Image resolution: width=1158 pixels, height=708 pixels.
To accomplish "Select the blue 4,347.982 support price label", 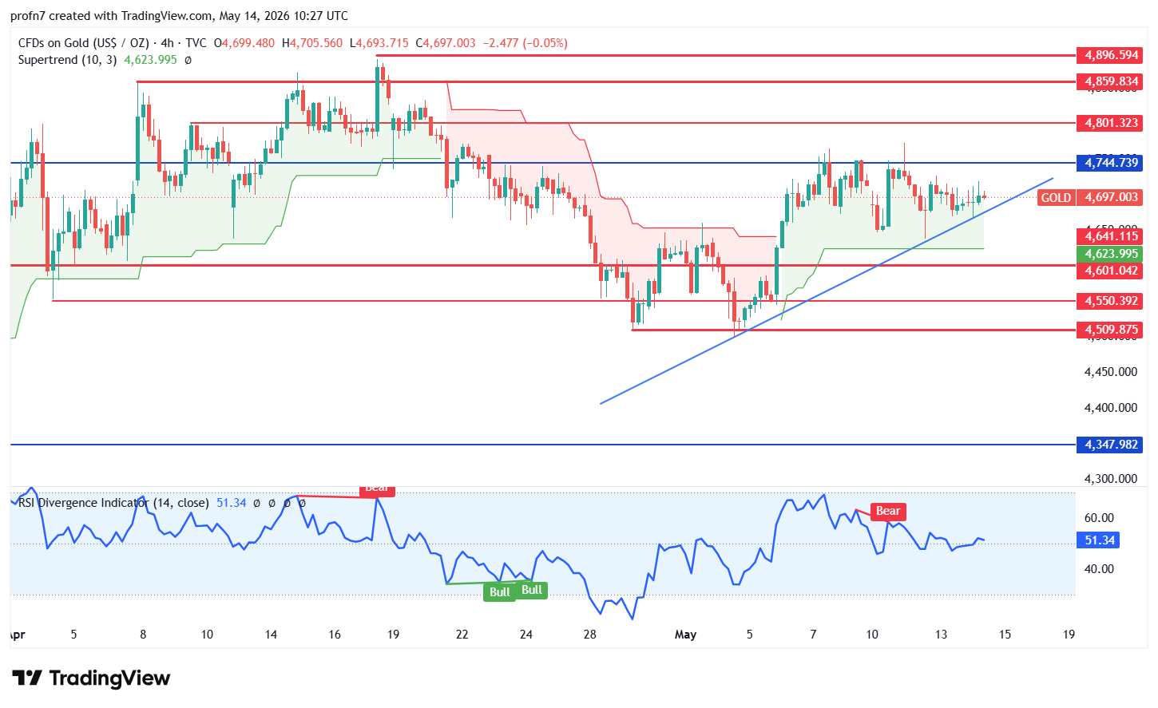I will point(1111,445).
